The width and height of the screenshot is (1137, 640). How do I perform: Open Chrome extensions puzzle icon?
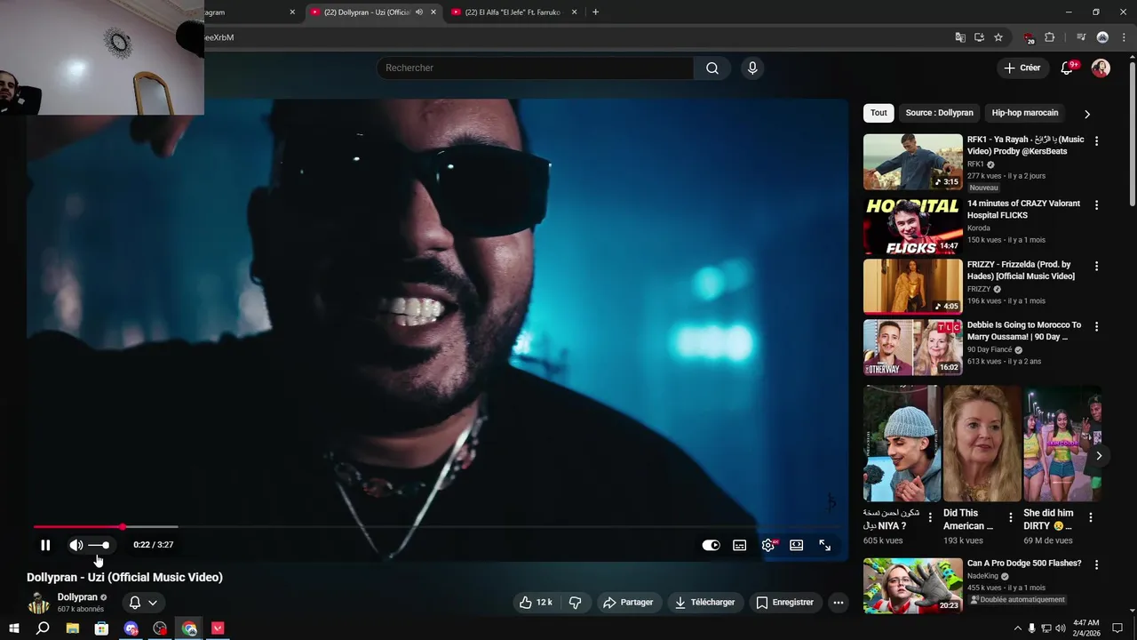[1050, 37]
